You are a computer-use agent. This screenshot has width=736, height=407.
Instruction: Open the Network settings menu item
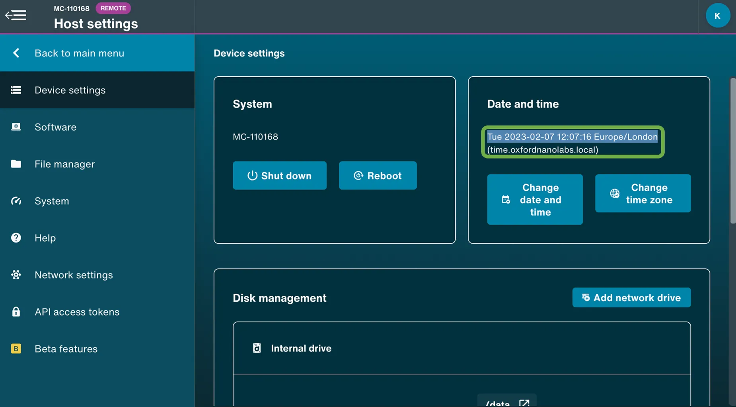(74, 275)
